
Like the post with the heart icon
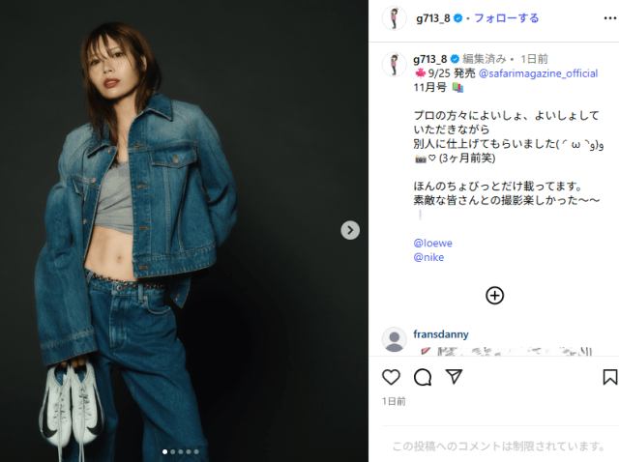click(391, 377)
